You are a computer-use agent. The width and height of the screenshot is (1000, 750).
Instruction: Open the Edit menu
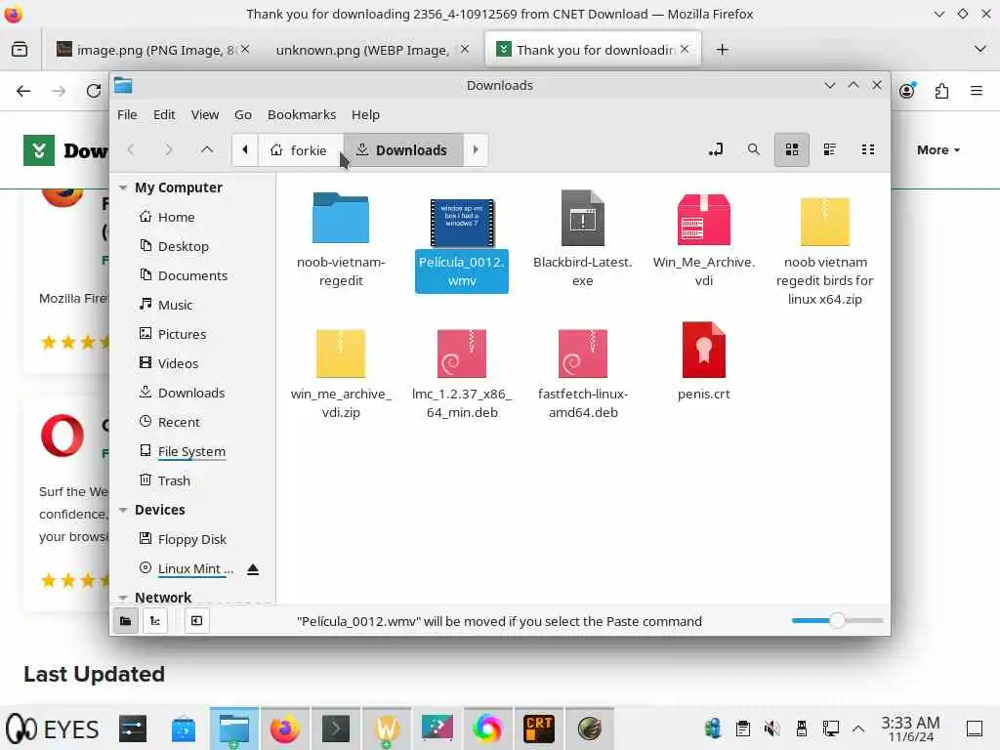click(164, 115)
